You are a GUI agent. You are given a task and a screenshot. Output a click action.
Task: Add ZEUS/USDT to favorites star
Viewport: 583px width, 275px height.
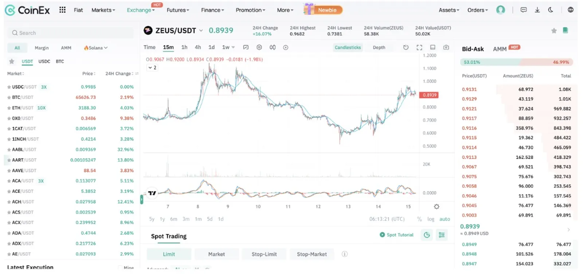tap(554, 31)
